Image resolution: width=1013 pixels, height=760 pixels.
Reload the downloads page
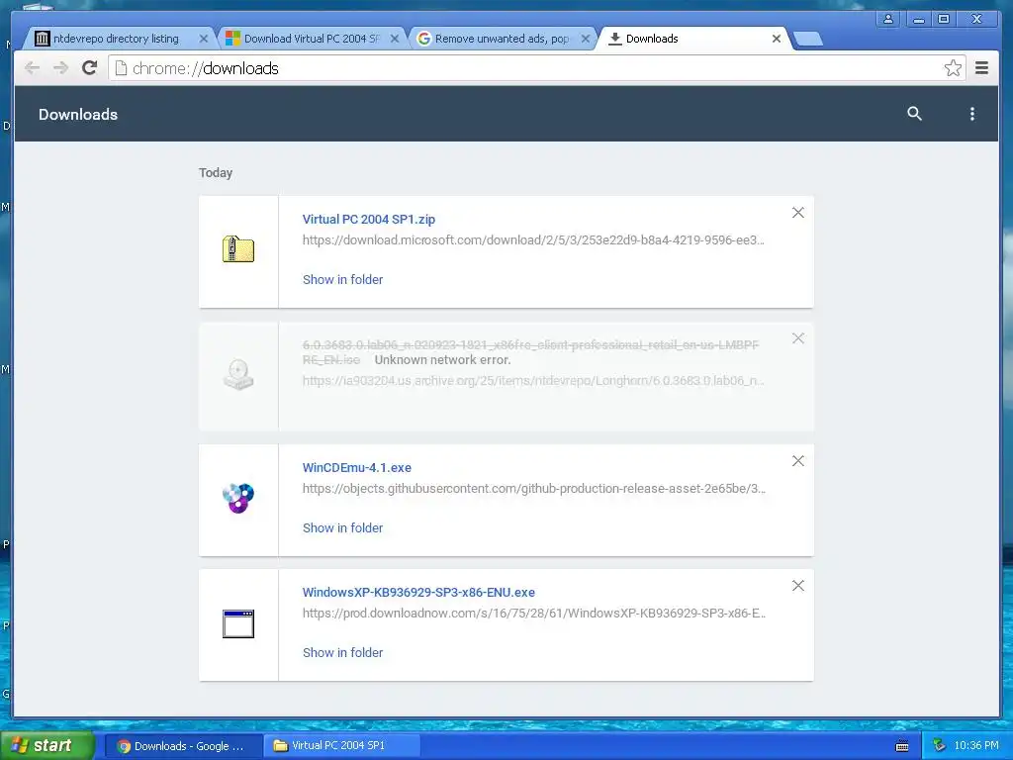coord(90,68)
